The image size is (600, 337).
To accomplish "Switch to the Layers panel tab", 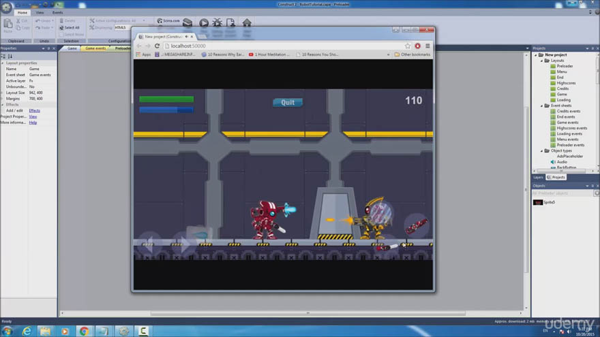I will tap(538, 177).
